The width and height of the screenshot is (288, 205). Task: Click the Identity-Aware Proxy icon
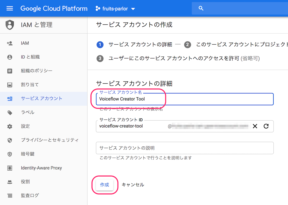tap(10, 168)
